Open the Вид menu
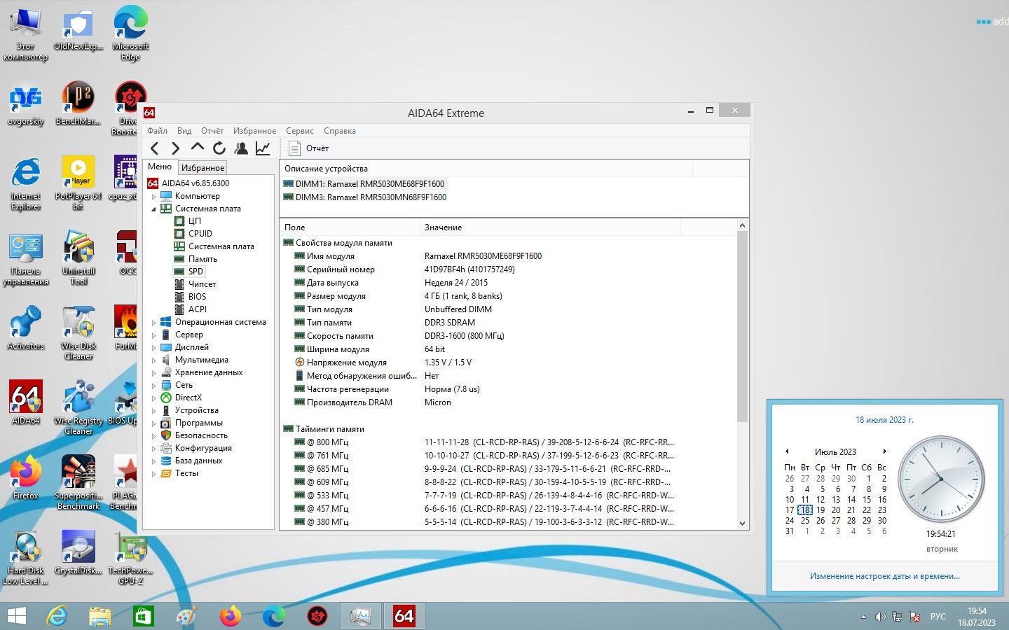1009x630 pixels. (184, 131)
